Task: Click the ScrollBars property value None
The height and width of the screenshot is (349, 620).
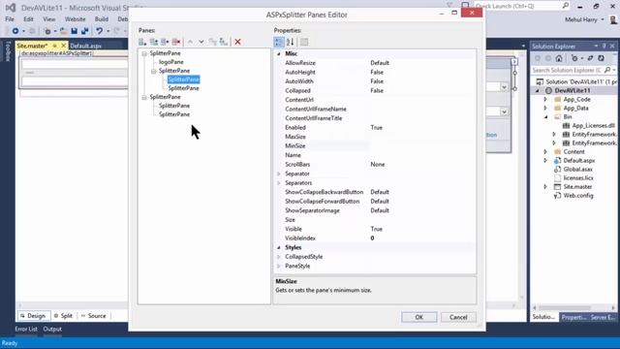Action: click(378, 165)
